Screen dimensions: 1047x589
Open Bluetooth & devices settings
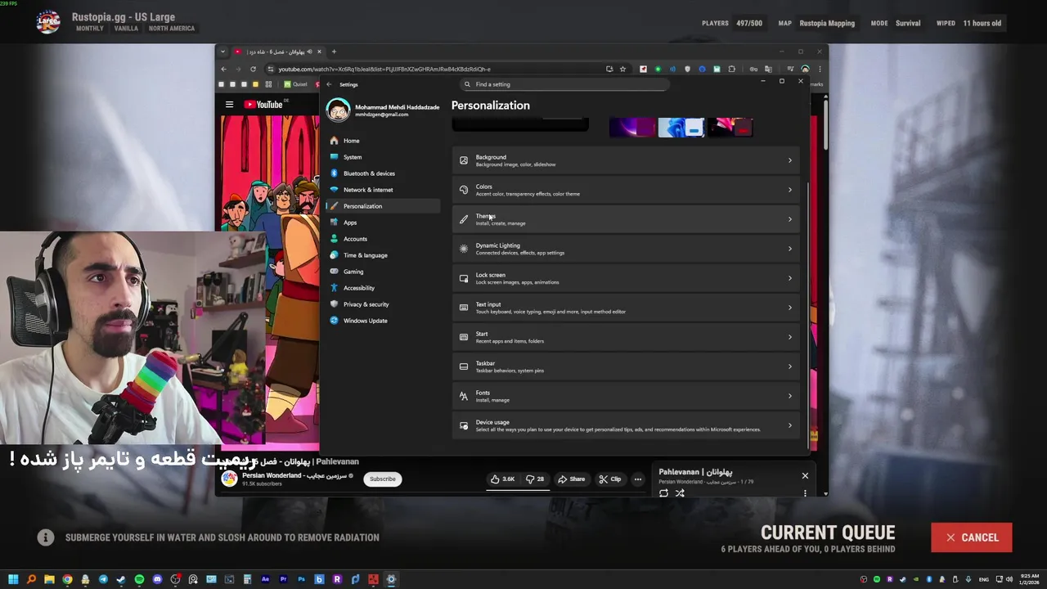(382, 173)
